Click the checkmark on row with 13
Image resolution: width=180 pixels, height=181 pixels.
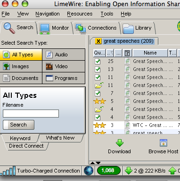98,69
